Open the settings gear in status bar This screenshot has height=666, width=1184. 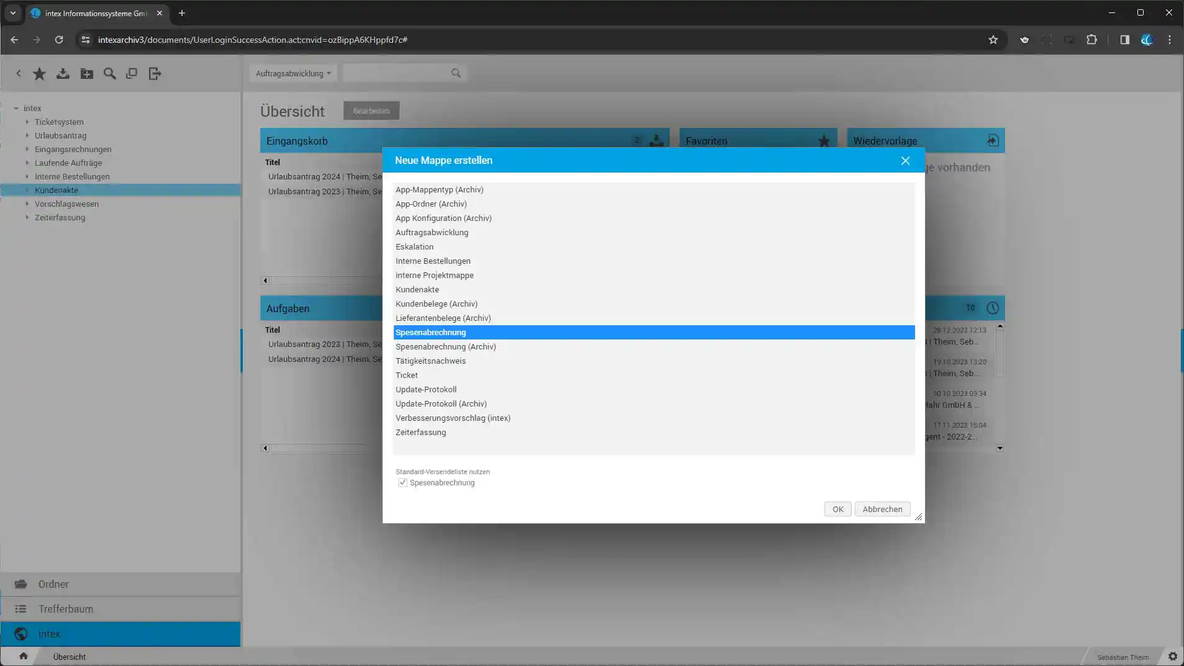1172,656
